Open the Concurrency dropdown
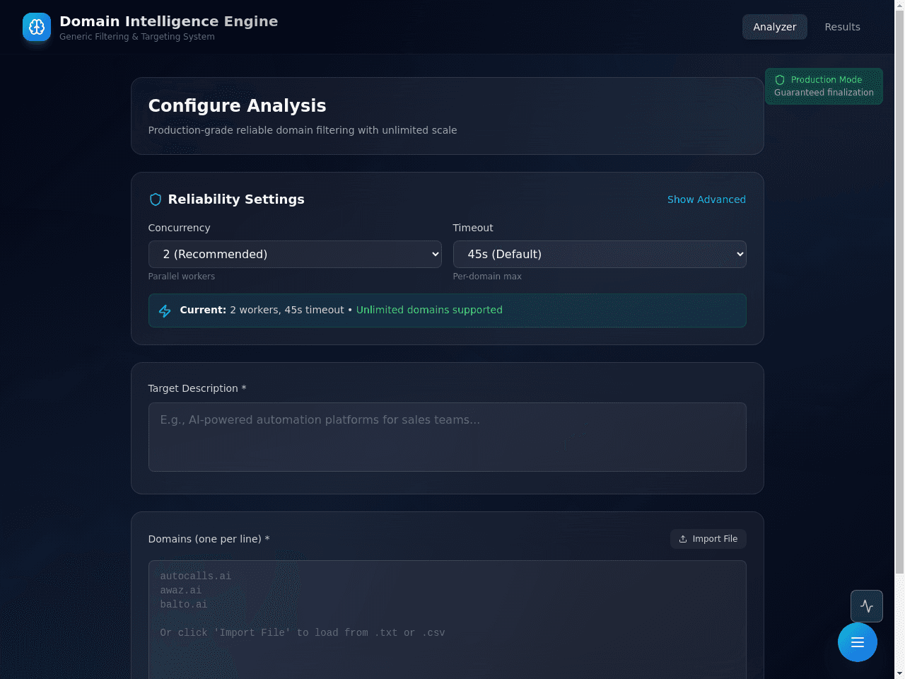Screen dimensions: 905x679 (295, 254)
